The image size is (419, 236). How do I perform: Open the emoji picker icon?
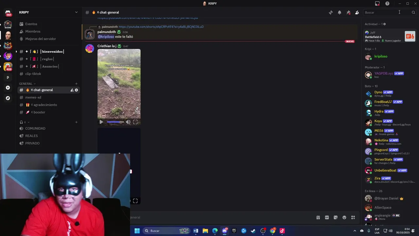click(344, 217)
